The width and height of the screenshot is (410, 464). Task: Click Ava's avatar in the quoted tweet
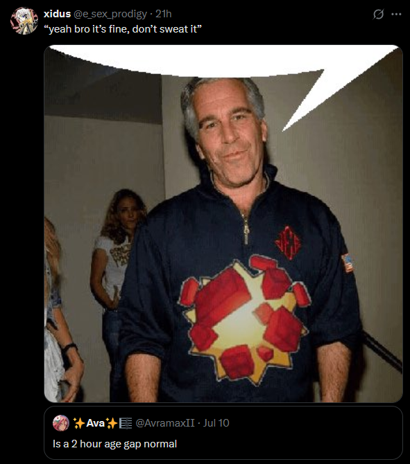click(x=61, y=423)
